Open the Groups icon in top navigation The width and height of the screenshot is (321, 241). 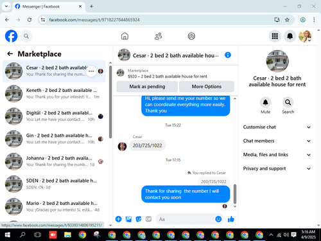(191, 36)
